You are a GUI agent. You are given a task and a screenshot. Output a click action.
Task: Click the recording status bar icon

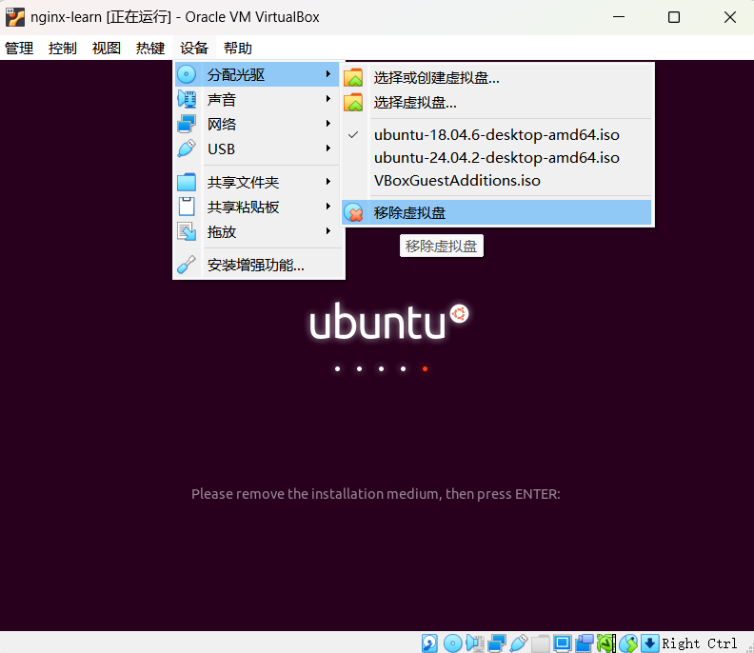pyautogui.click(x=585, y=643)
